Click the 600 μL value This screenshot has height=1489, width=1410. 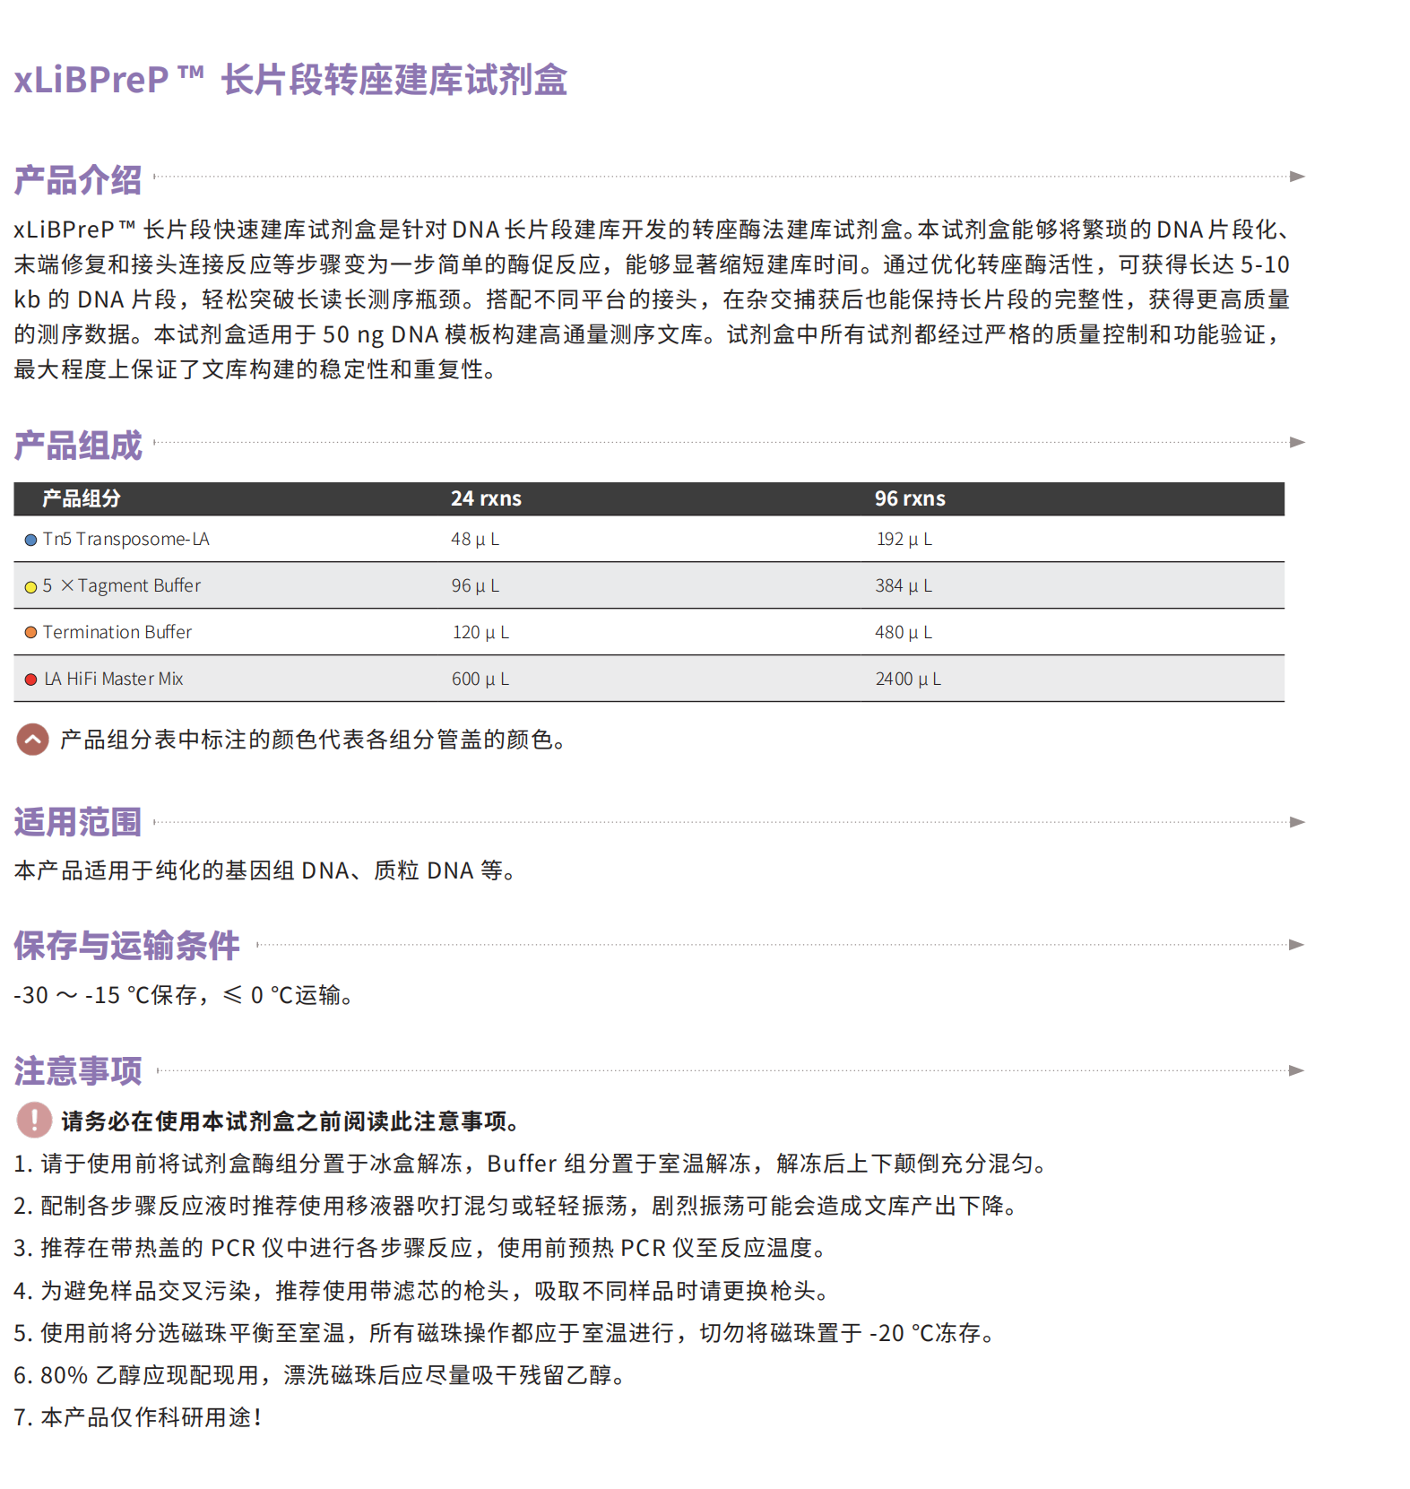(x=480, y=679)
